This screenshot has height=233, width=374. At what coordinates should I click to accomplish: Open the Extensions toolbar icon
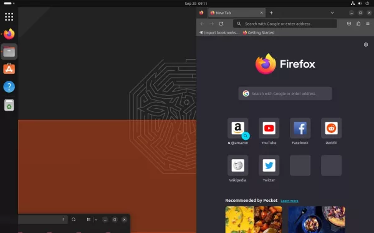click(358, 24)
